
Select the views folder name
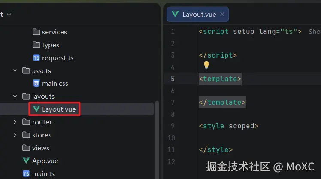pos(41,148)
